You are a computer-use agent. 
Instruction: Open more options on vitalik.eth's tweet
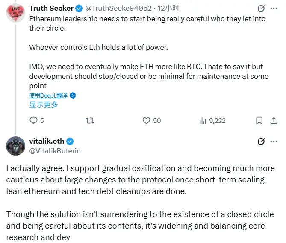[x=274, y=141]
